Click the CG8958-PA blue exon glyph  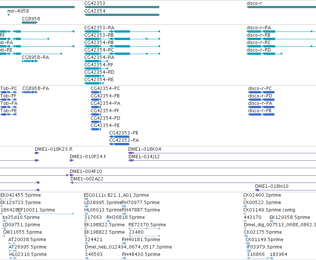30,92
